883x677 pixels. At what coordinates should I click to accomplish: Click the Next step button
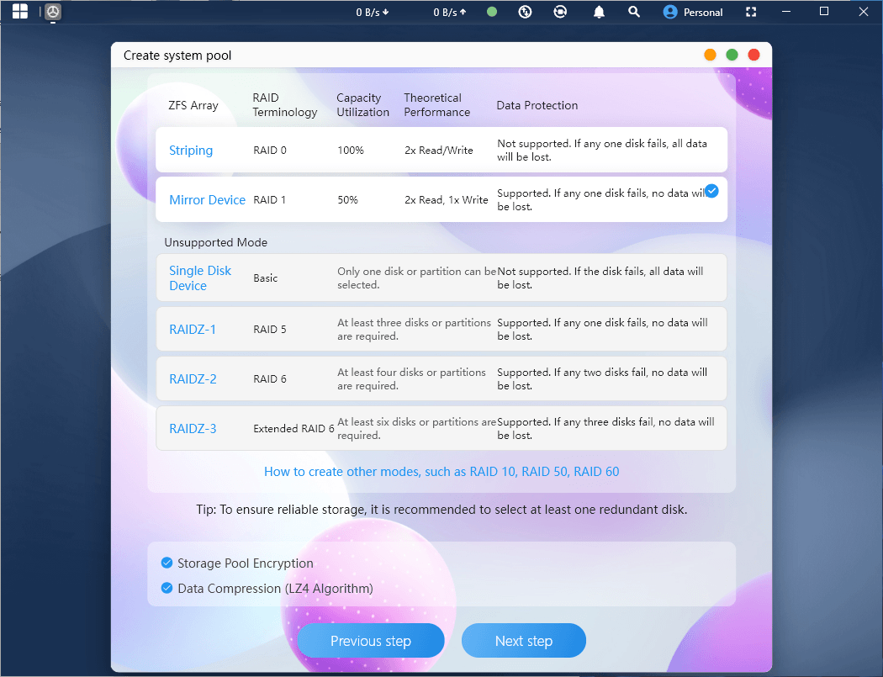(524, 641)
